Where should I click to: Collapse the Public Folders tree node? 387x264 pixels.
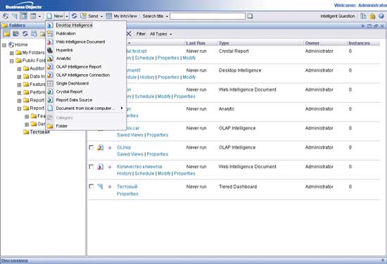(11, 61)
